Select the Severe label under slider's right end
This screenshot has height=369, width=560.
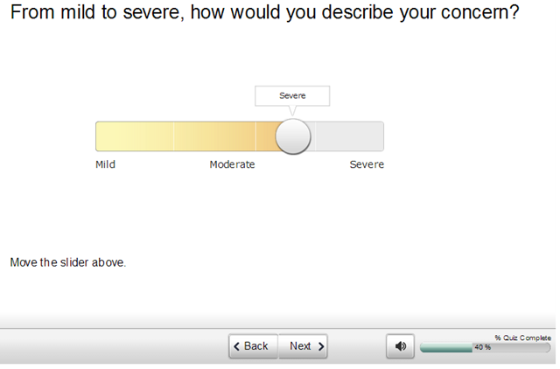367,164
